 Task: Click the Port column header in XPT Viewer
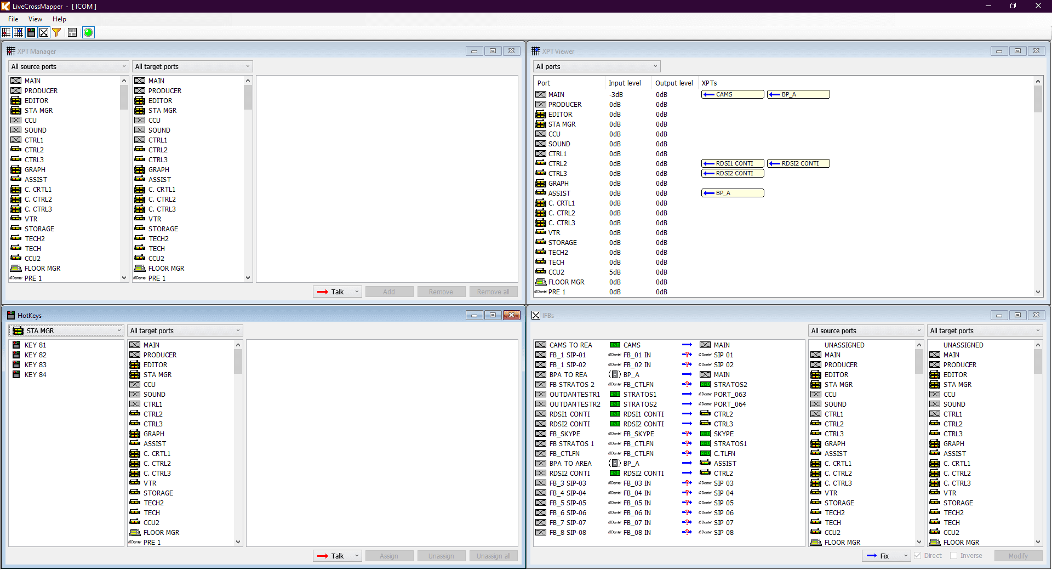(x=544, y=83)
